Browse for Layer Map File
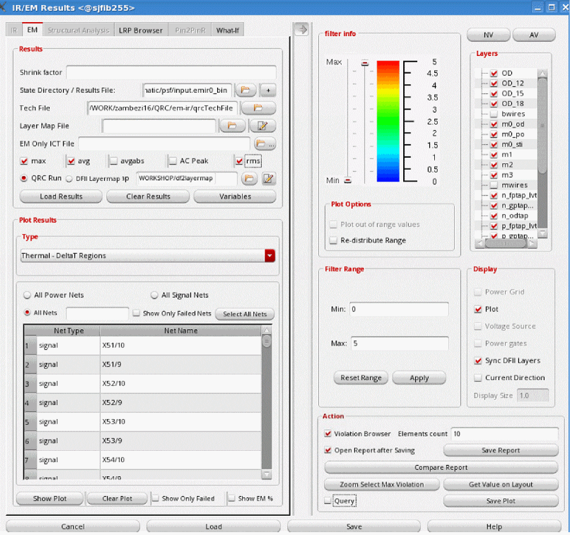Image resolution: width=570 pixels, height=535 pixels. click(232, 126)
